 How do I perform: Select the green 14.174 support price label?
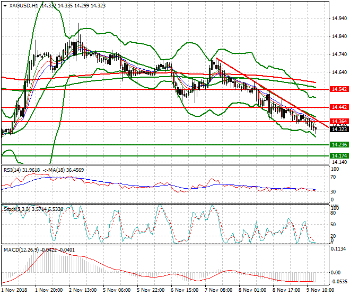click(x=338, y=155)
